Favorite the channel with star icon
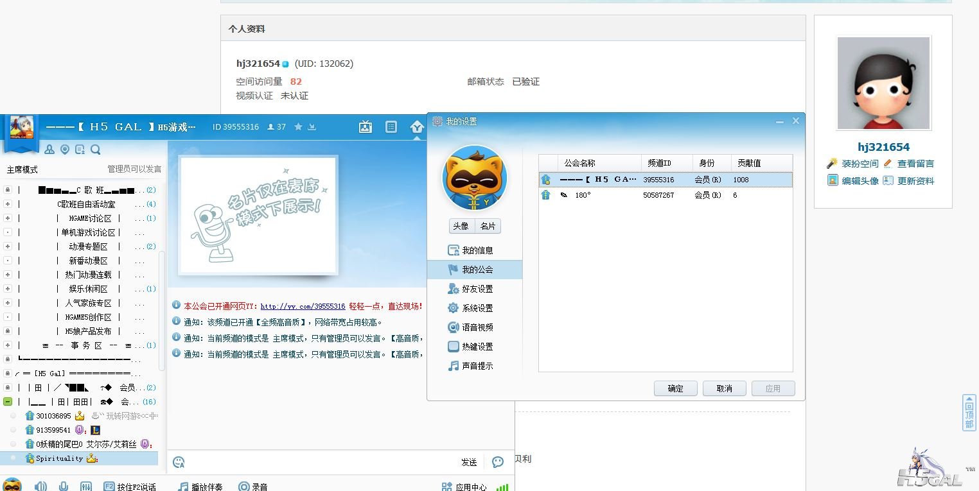Viewport: 979px width, 491px height. click(298, 127)
